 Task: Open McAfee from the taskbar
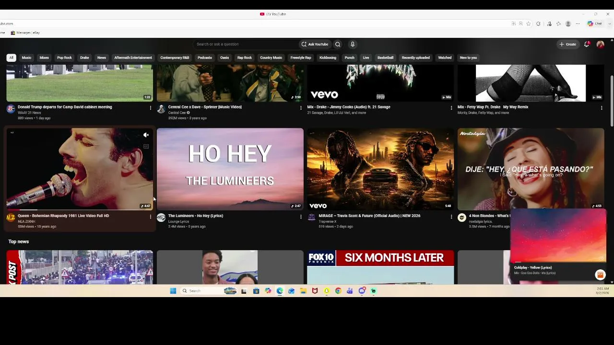(315, 291)
